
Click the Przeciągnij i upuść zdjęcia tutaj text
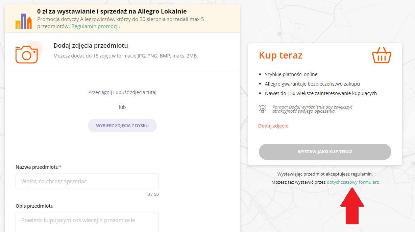point(122,92)
